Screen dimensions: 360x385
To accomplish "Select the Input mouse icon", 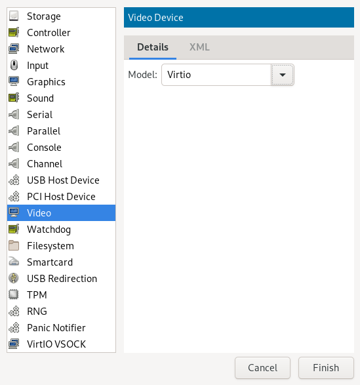I will click(14, 66).
